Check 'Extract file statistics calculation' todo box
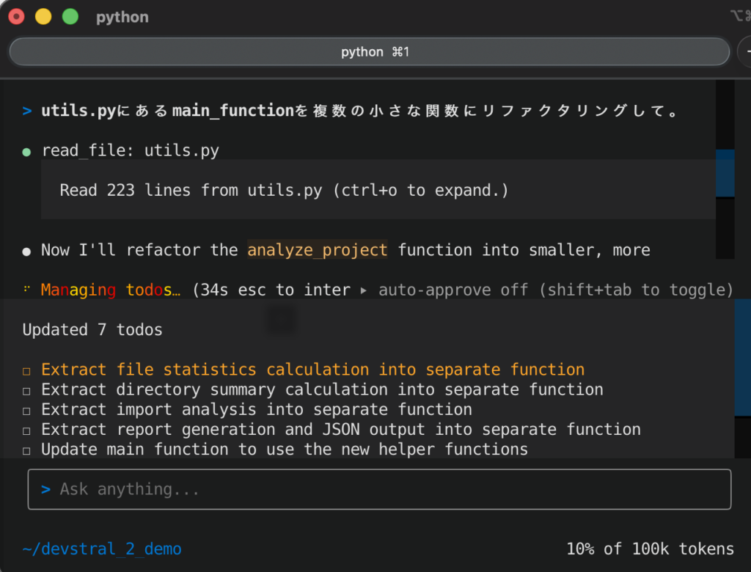 tap(27, 370)
